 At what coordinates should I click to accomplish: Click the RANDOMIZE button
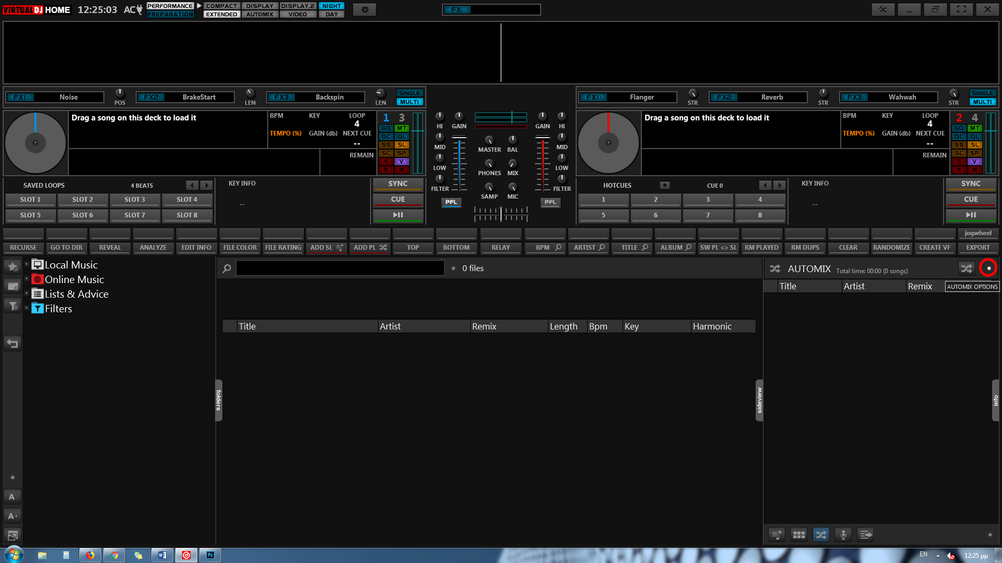[x=891, y=248]
